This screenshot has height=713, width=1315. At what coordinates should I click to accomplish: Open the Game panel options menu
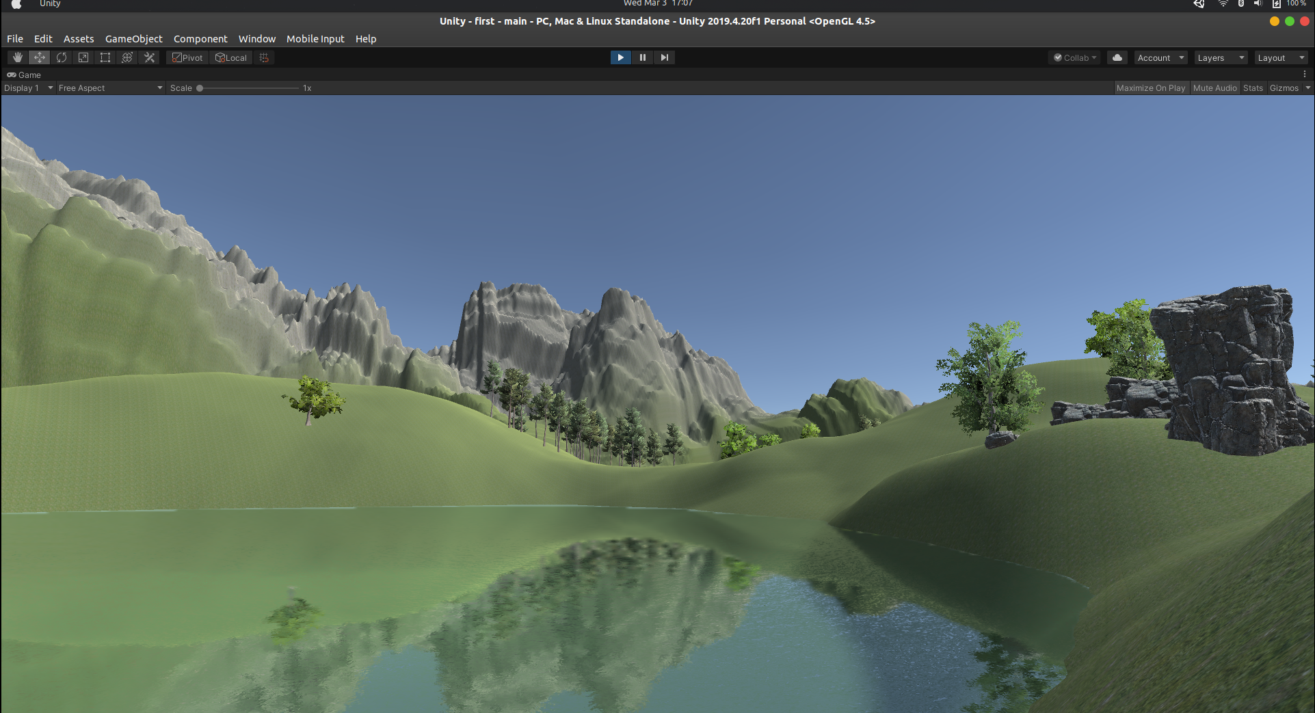point(1305,74)
